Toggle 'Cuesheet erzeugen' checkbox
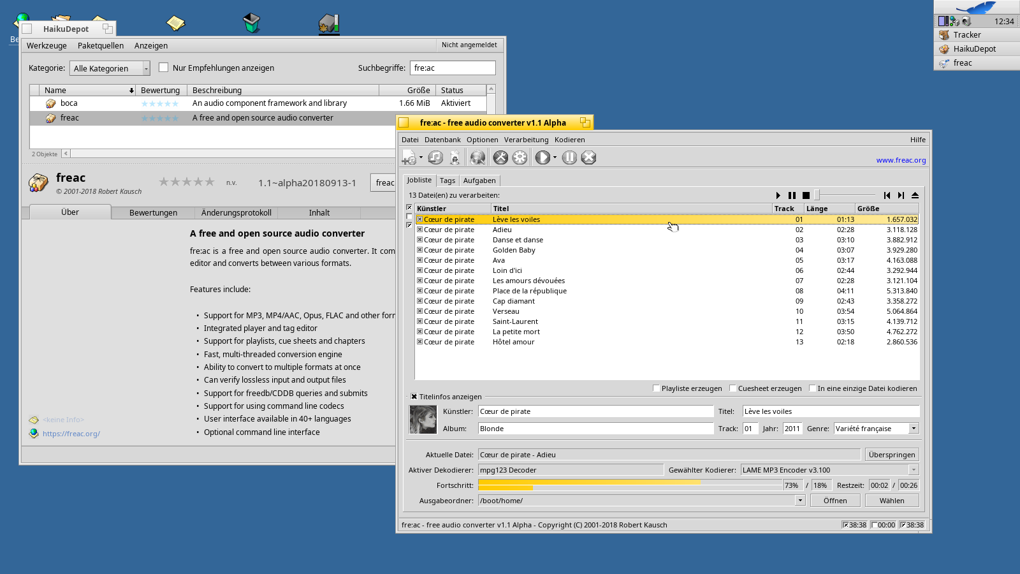 [732, 388]
